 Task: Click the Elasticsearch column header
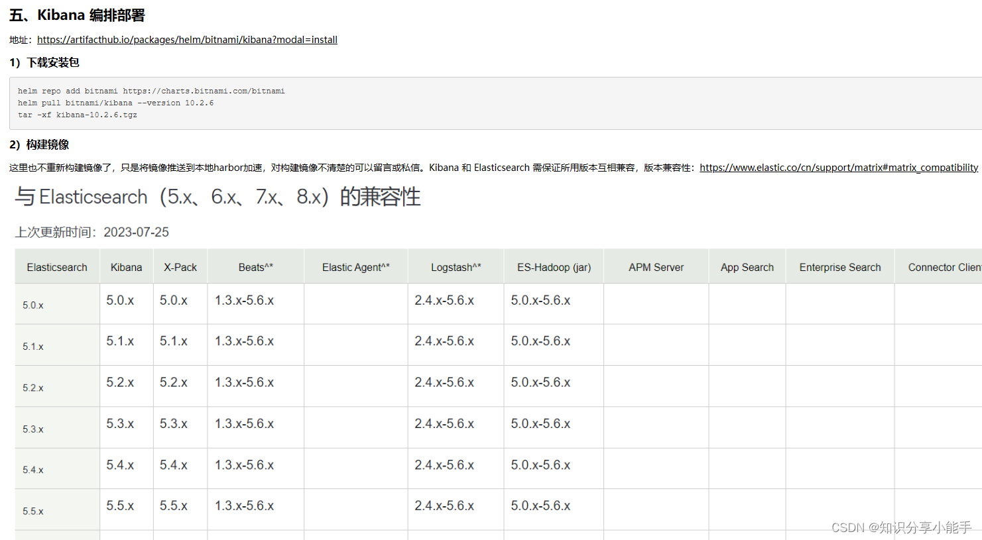57,267
